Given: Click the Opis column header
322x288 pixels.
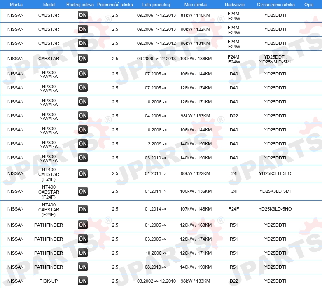Looking at the screenshot, I should point(309,5).
